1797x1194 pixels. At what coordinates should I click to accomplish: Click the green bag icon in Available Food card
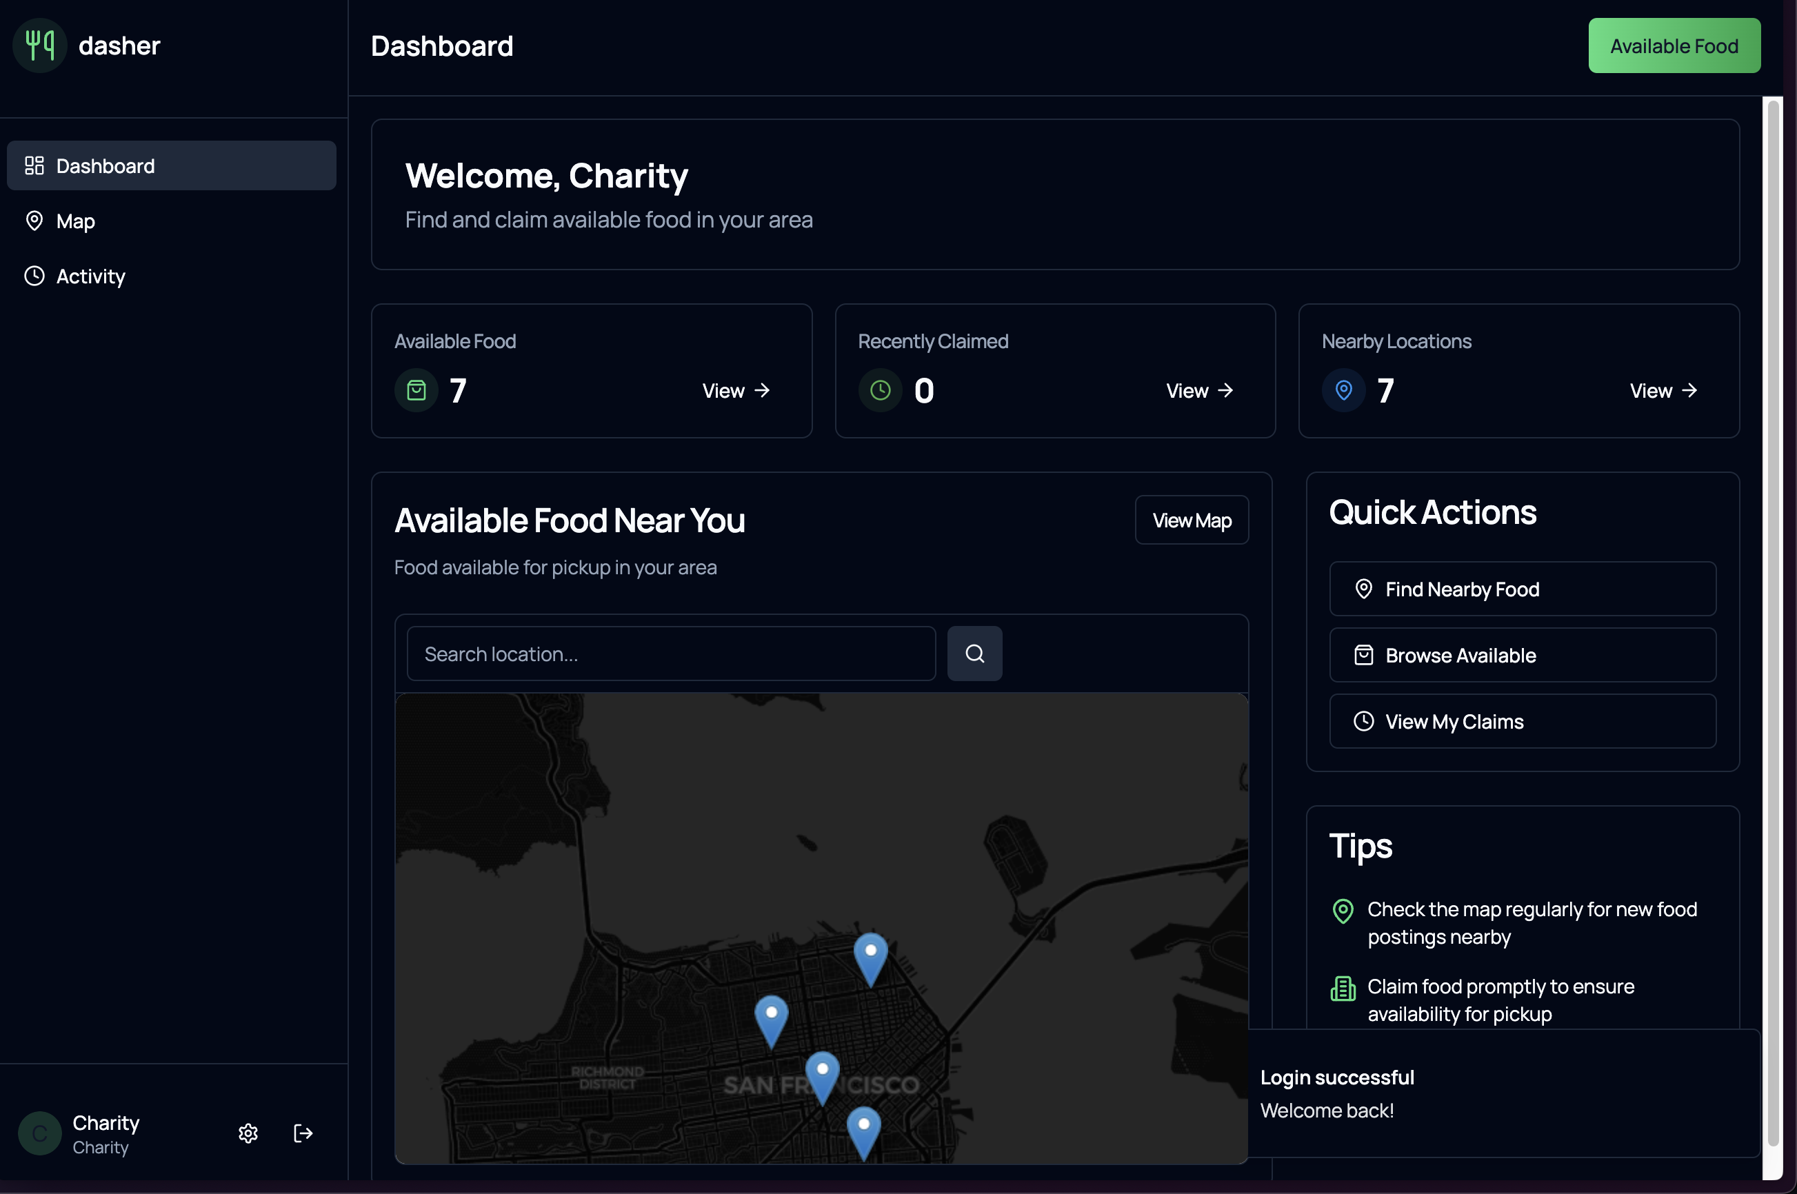pos(416,391)
